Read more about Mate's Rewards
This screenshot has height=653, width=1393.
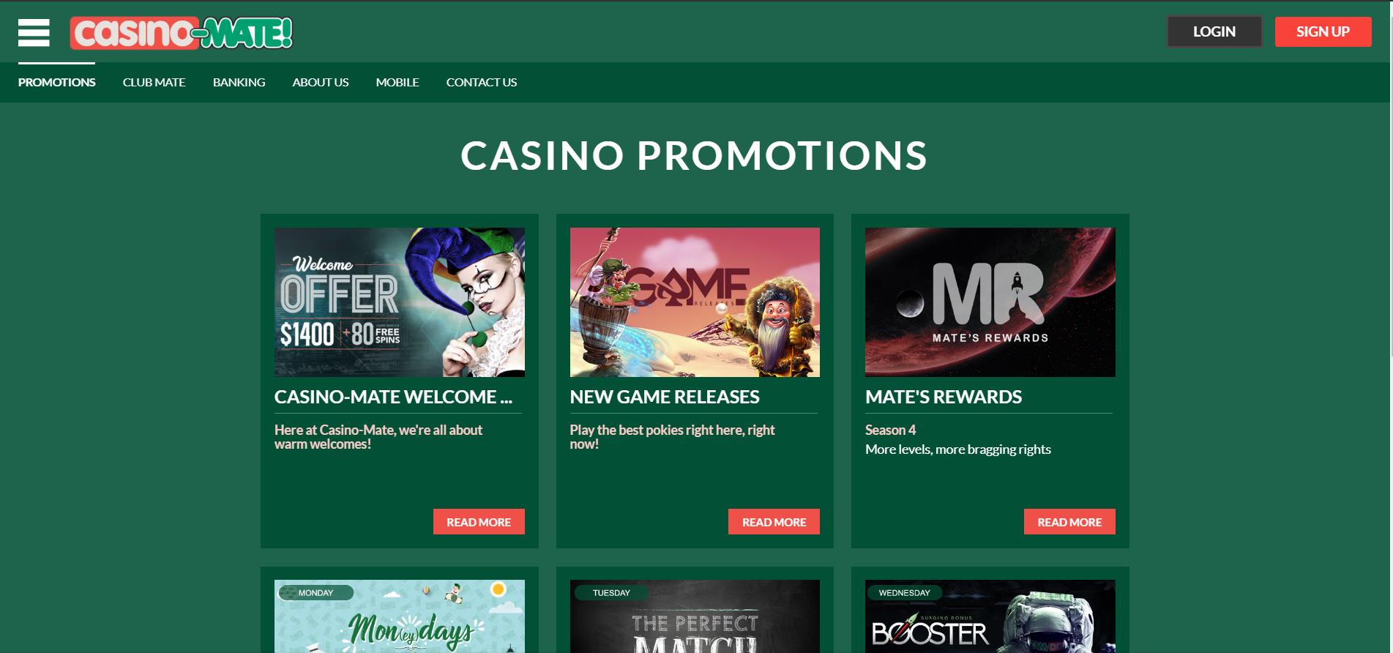point(1069,522)
